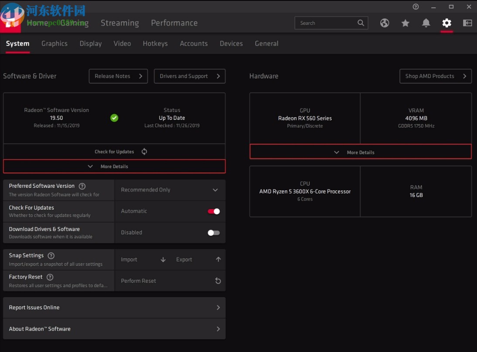
Task: Click the sidebar panel icon
Action: point(467,23)
